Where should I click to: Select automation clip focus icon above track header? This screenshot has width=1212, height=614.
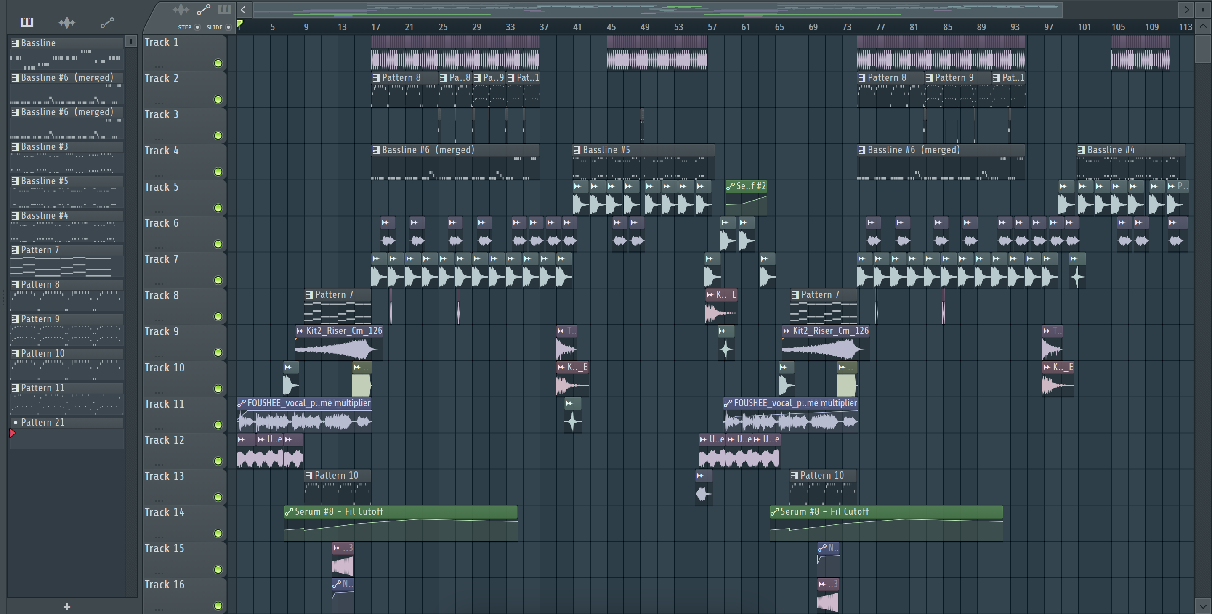203,9
